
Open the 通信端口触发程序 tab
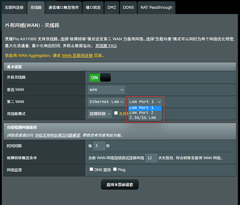(x=63, y=8)
